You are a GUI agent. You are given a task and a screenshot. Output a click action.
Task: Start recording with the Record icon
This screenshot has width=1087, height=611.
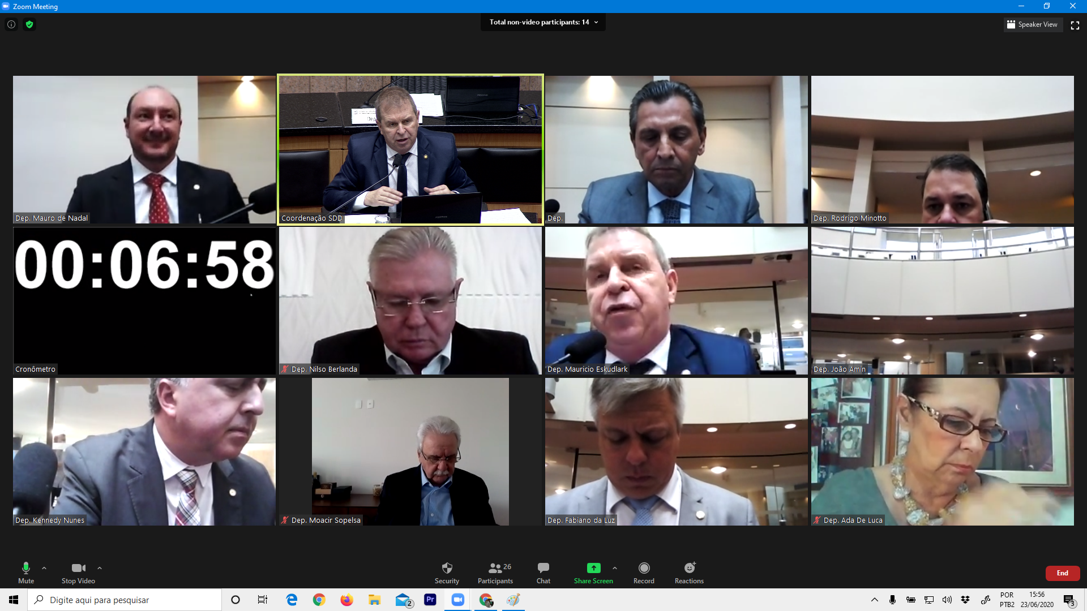pyautogui.click(x=644, y=573)
